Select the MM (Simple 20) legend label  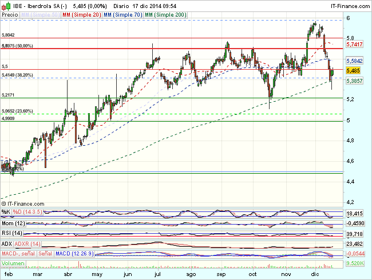tap(82, 15)
